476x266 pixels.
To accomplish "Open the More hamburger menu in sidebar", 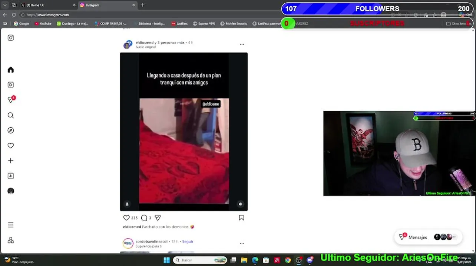I will (11, 225).
